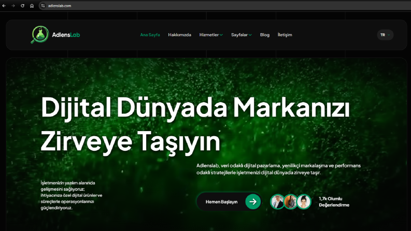Open the TR language selector
The image size is (411, 231).
coord(385,35)
